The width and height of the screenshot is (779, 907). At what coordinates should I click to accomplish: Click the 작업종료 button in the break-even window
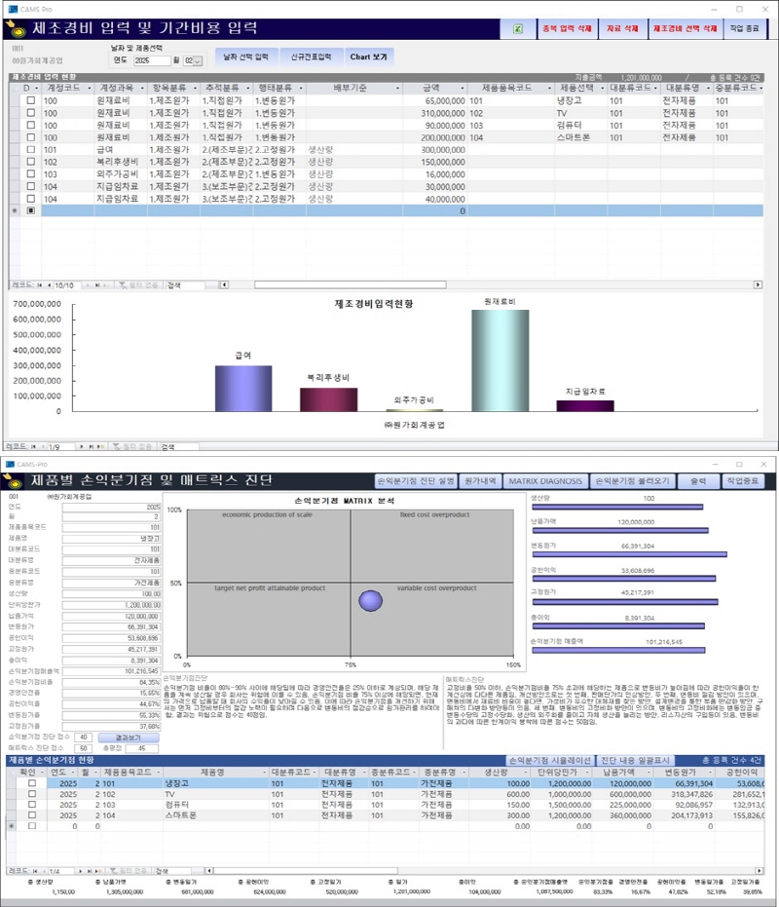[743, 481]
